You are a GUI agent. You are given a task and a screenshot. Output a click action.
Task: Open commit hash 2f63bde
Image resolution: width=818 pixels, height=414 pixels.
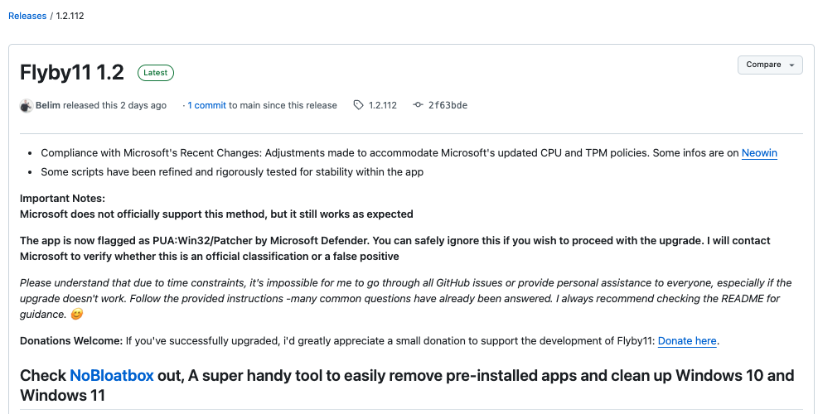click(448, 105)
